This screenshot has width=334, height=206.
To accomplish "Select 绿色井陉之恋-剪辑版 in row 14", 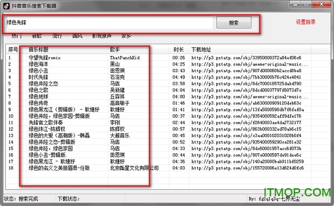I will (x=52, y=142).
